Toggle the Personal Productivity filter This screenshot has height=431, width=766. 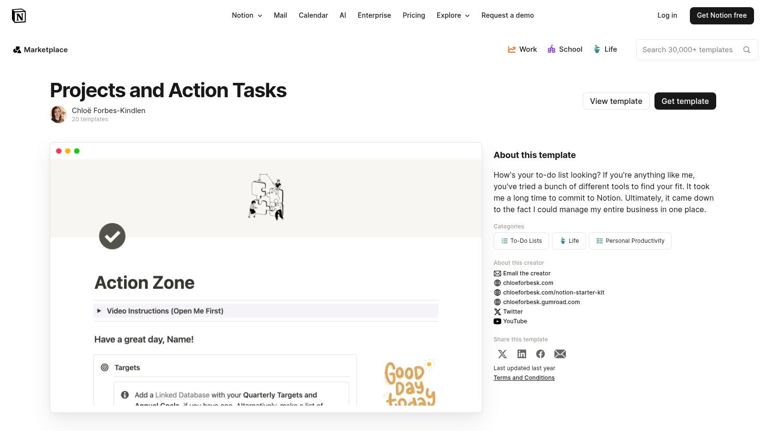coord(630,241)
